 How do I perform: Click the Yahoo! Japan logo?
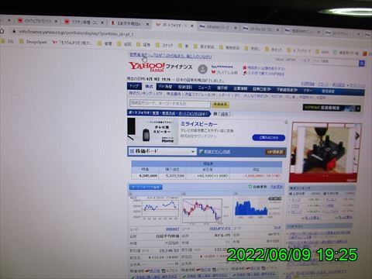[146, 67]
